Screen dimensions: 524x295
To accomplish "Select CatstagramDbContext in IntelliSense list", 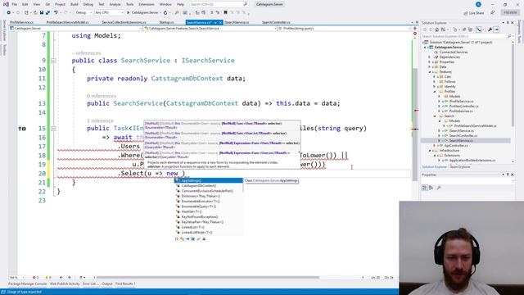I will [x=209, y=186].
